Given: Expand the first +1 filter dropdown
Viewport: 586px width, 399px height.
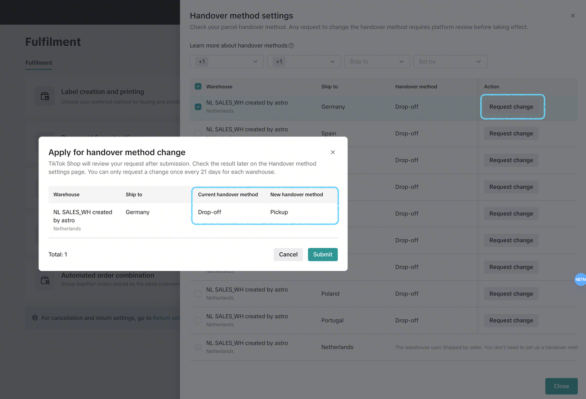Looking at the screenshot, I should click(x=227, y=61).
